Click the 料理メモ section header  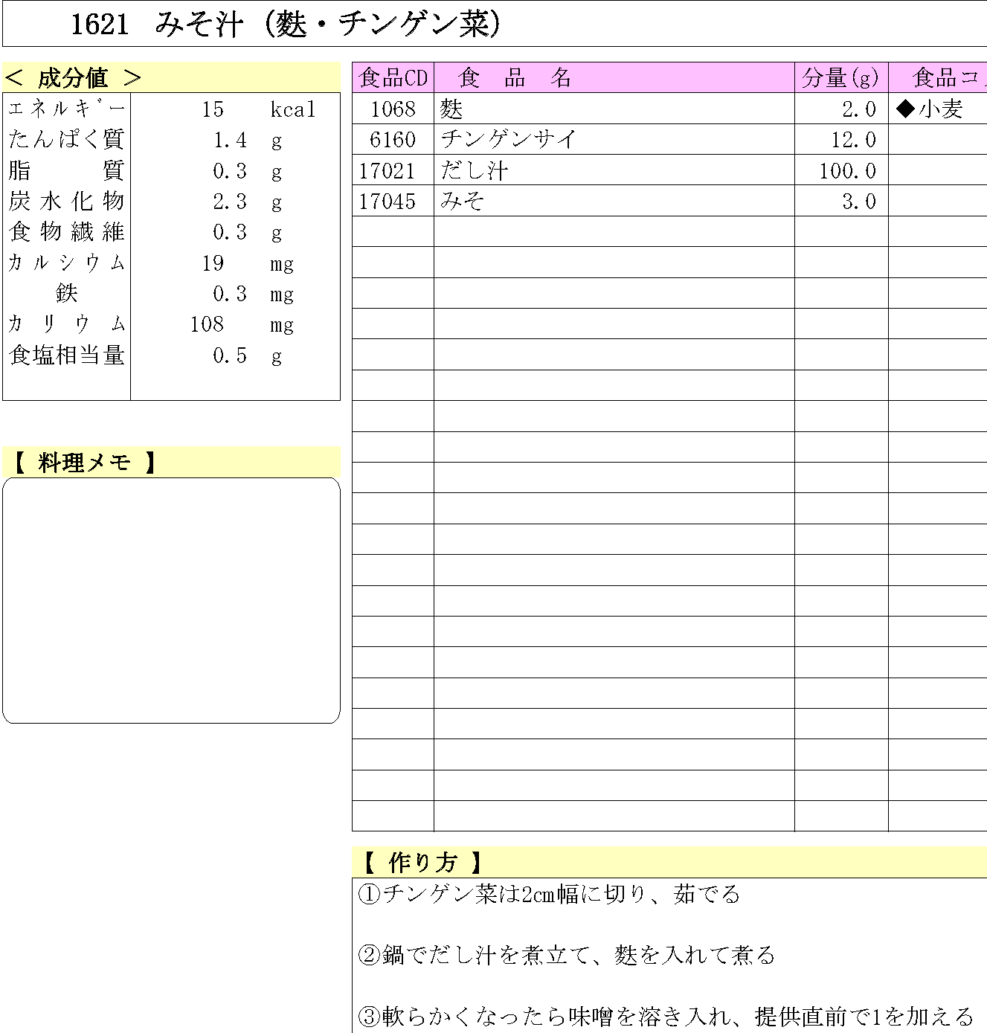[x=83, y=463]
